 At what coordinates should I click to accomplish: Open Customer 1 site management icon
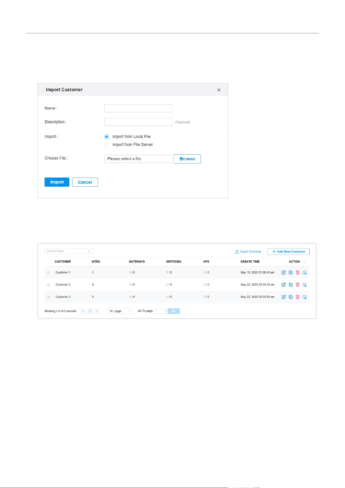pos(305,272)
